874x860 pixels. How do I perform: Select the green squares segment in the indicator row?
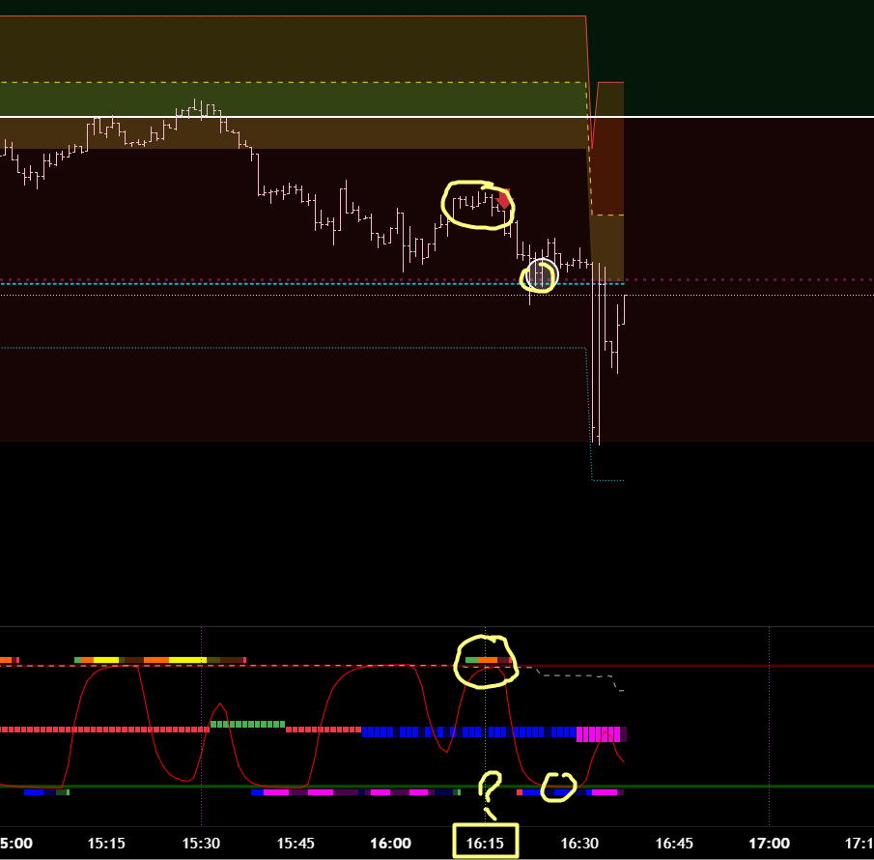[x=247, y=723]
